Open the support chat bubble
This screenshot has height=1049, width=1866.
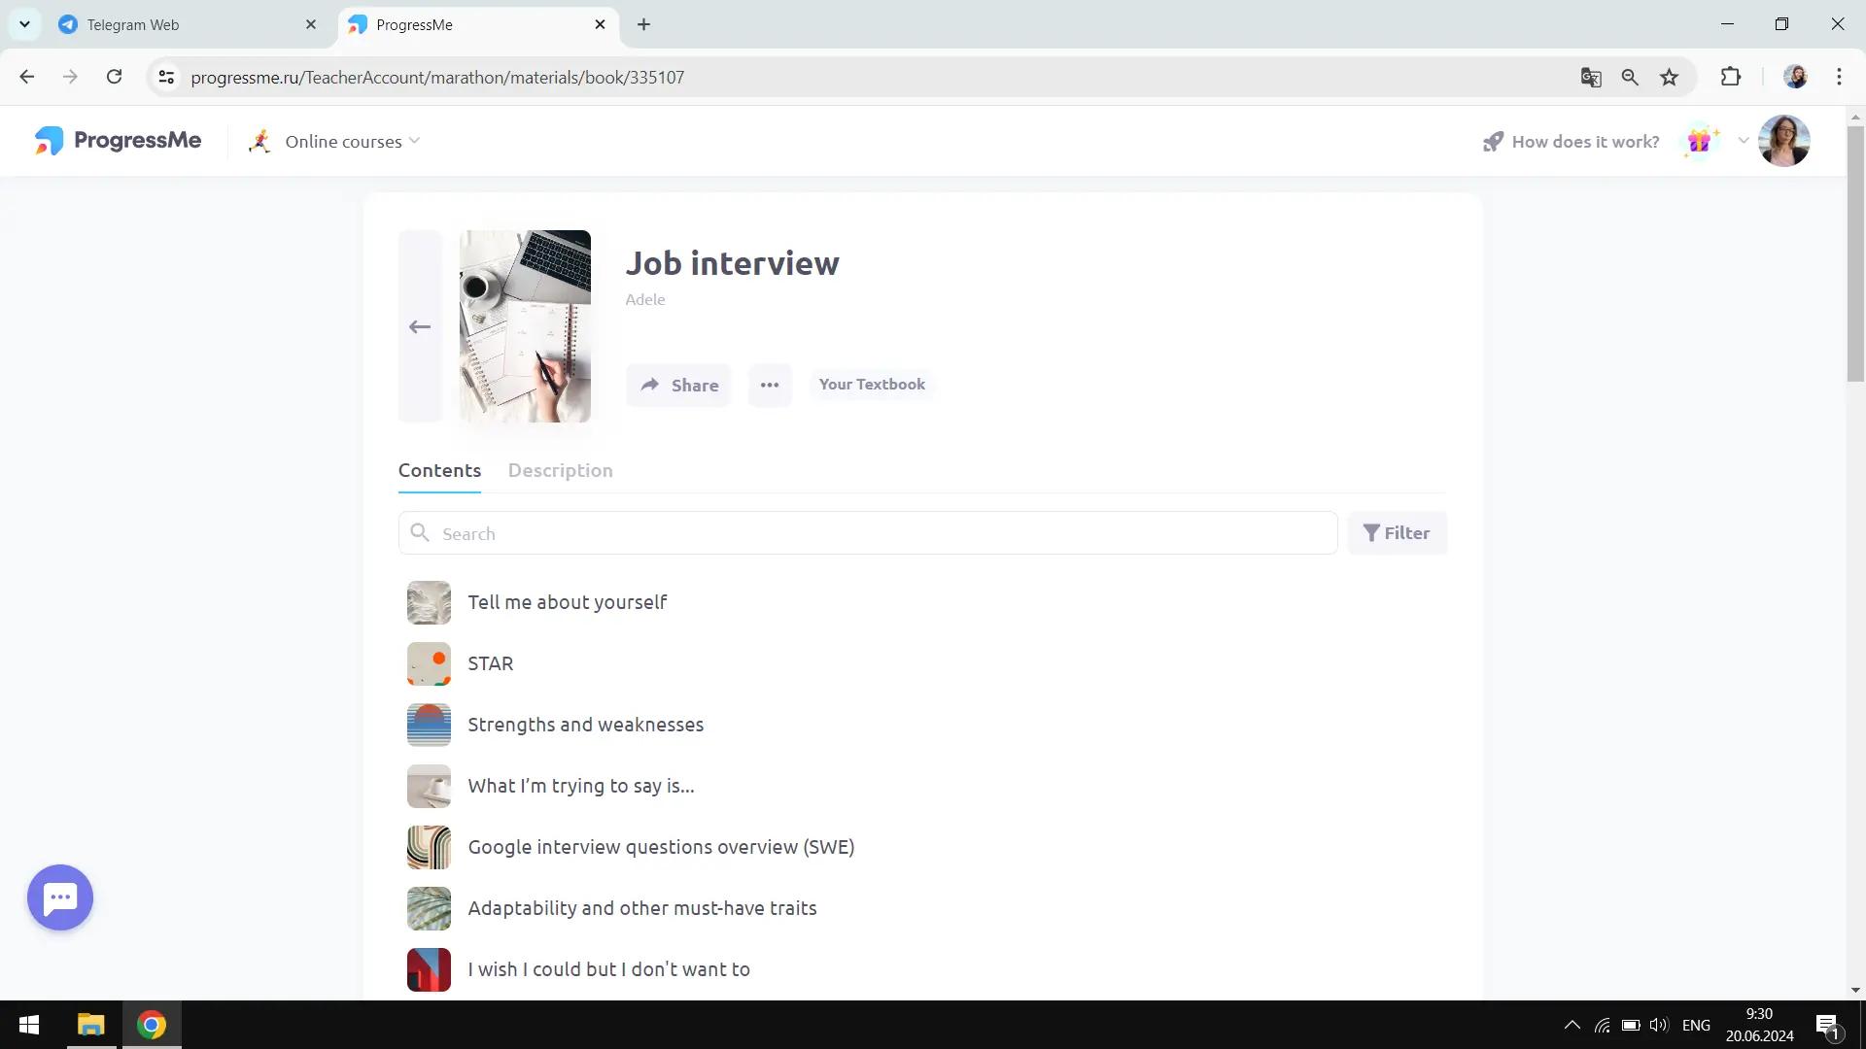[60, 897]
